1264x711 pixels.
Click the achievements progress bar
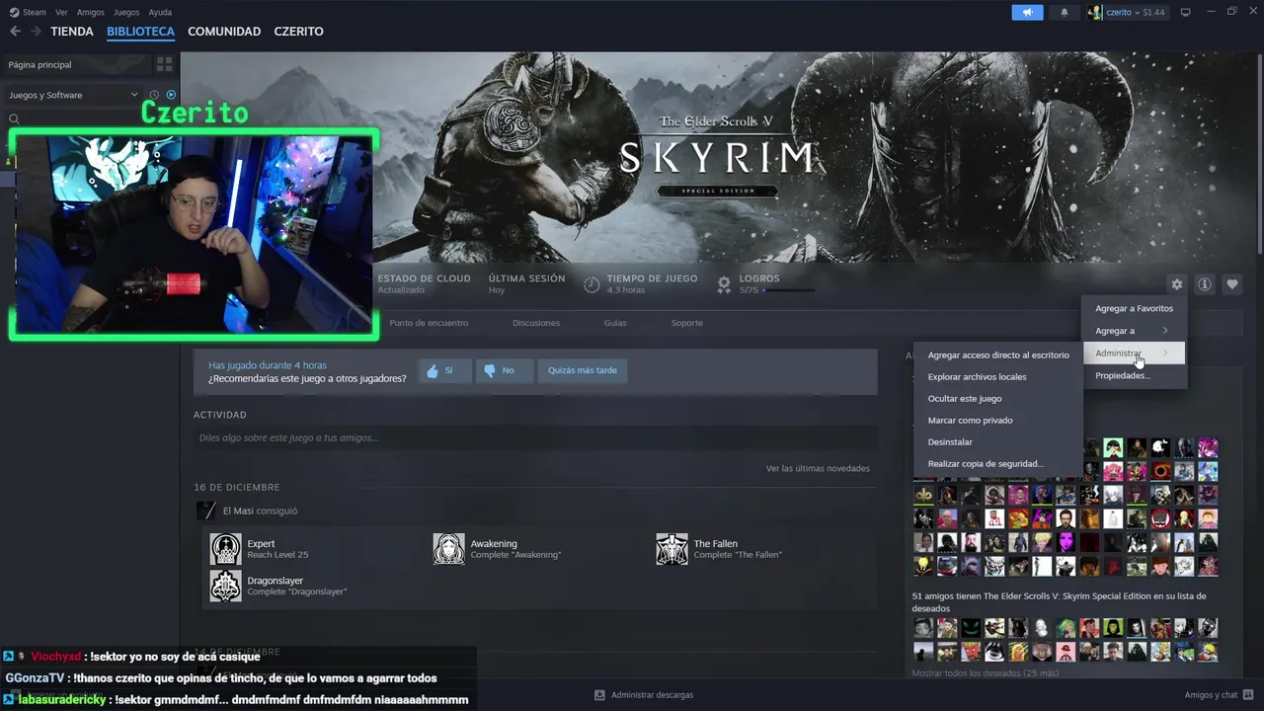pos(788,290)
